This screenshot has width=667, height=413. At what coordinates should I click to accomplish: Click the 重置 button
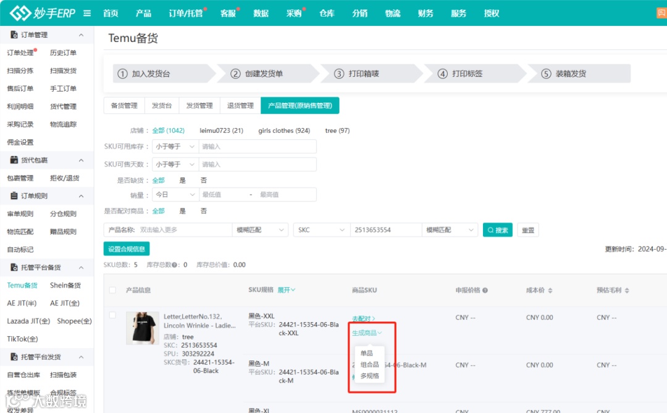pos(528,230)
